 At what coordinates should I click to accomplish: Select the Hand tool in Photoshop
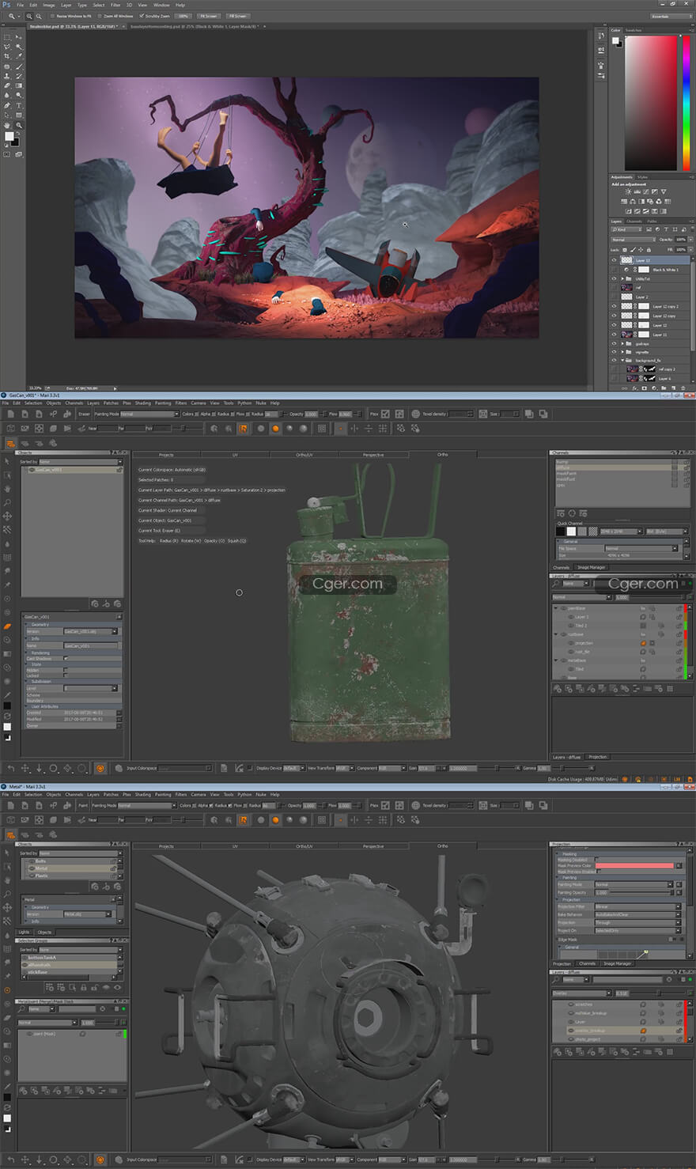pyautogui.click(x=7, y=125)
